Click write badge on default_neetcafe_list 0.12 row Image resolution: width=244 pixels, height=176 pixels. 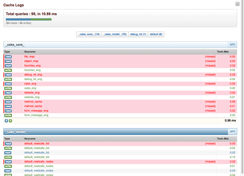[8, 157]
